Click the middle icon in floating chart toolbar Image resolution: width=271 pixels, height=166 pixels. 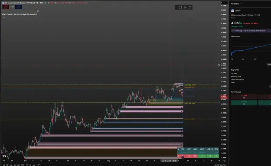[x=185, y=7]
